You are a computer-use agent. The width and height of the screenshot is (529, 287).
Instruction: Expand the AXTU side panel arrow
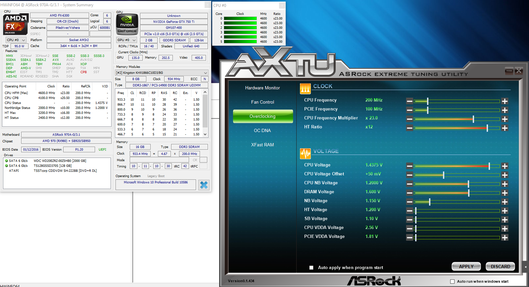(x=526, y=267)
